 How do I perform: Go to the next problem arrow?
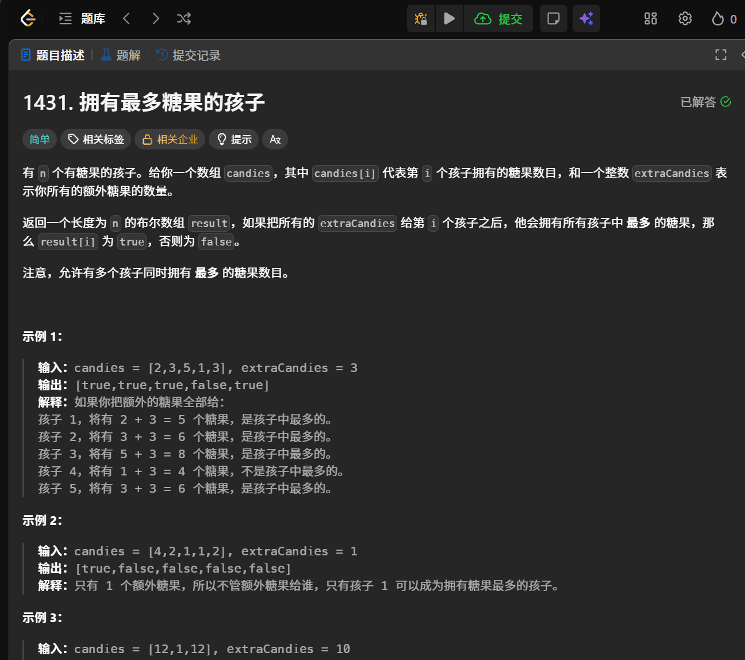click(x=156, y=18)
